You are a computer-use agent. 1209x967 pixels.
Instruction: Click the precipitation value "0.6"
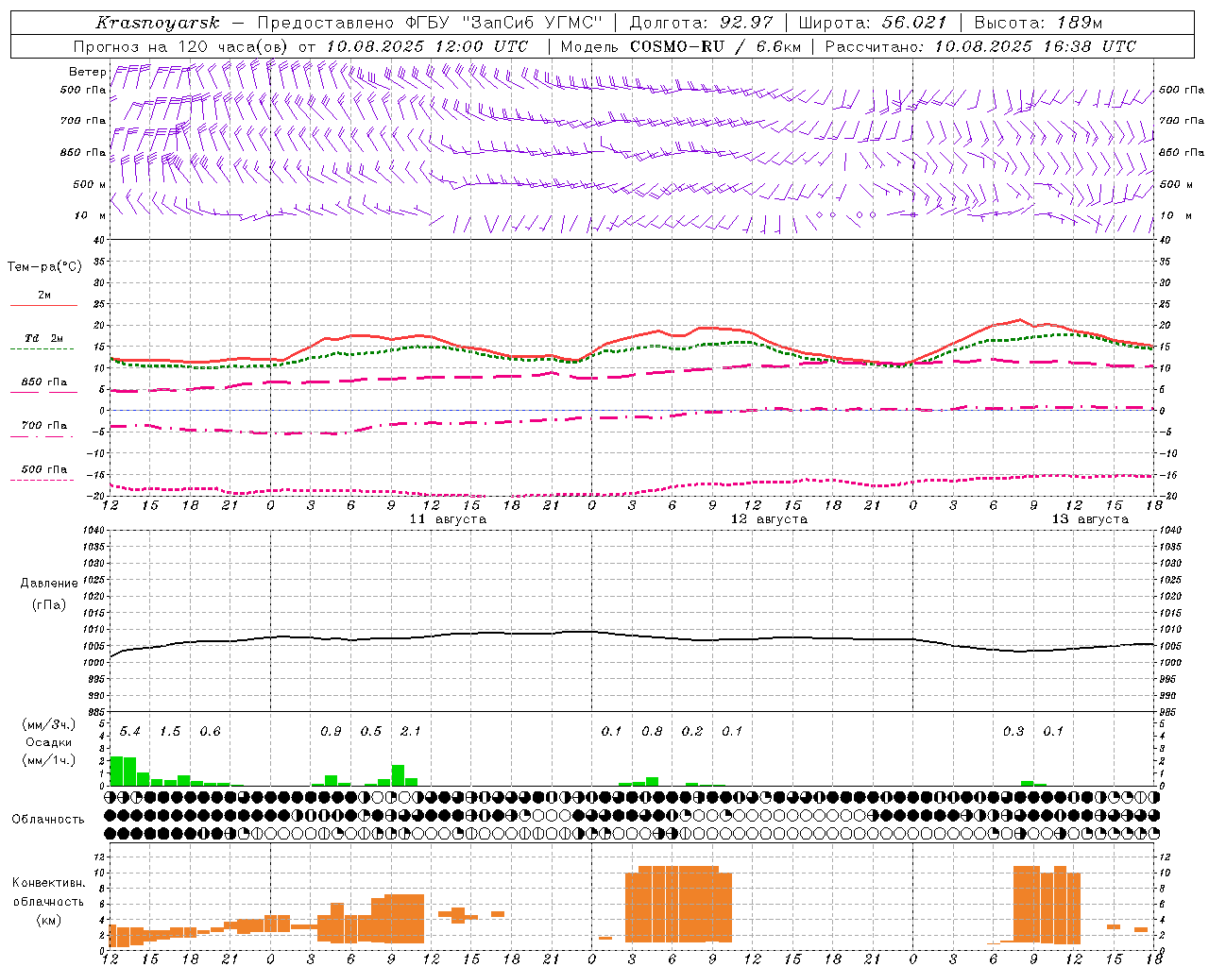click(x=210, y=732)
